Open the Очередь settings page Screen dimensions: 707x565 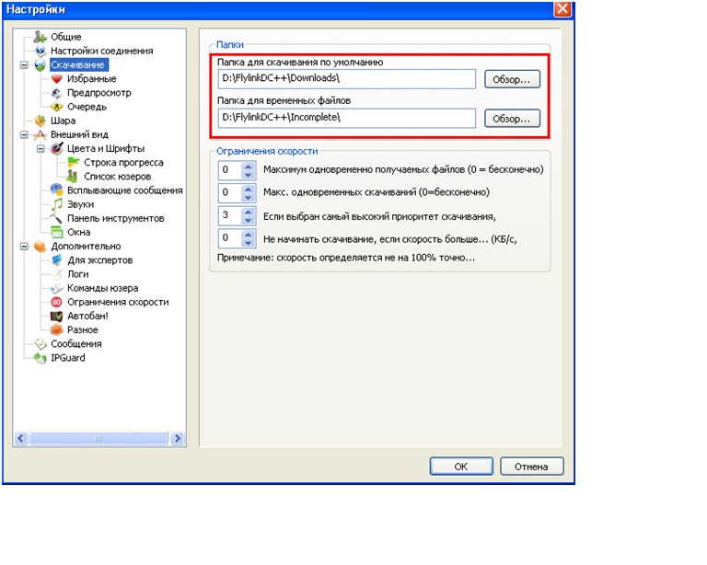(87, 107)
